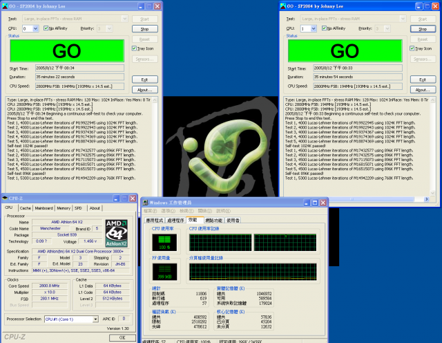Click the AMD Athlon 64 X2 logo in CPU-Z

tap(117, 233)
